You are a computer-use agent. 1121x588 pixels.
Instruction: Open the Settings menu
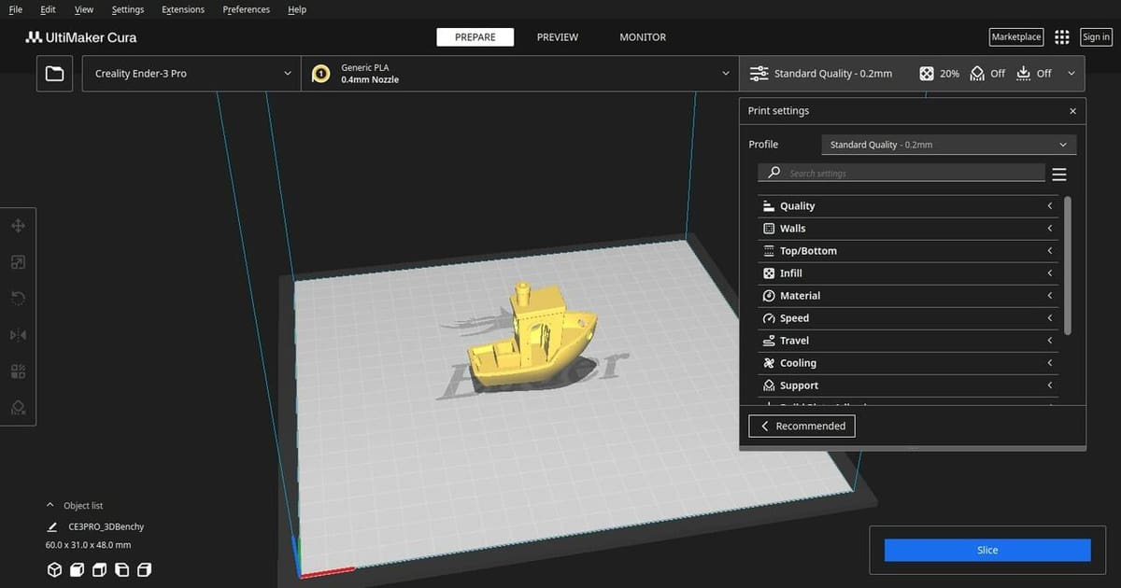[x=128, y=9]
